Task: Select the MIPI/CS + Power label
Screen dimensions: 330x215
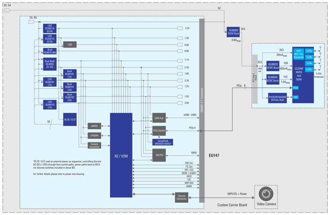Action: [237, 194]
